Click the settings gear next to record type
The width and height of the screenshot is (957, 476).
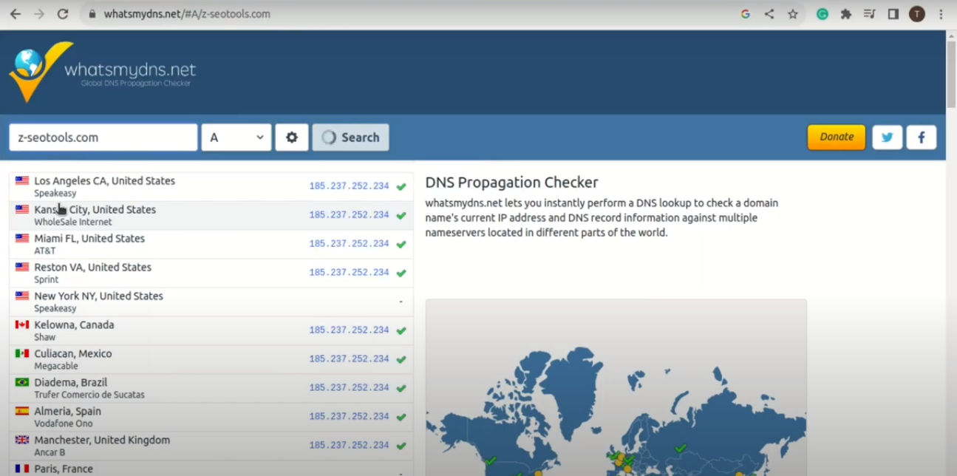(x=292, y=137)
